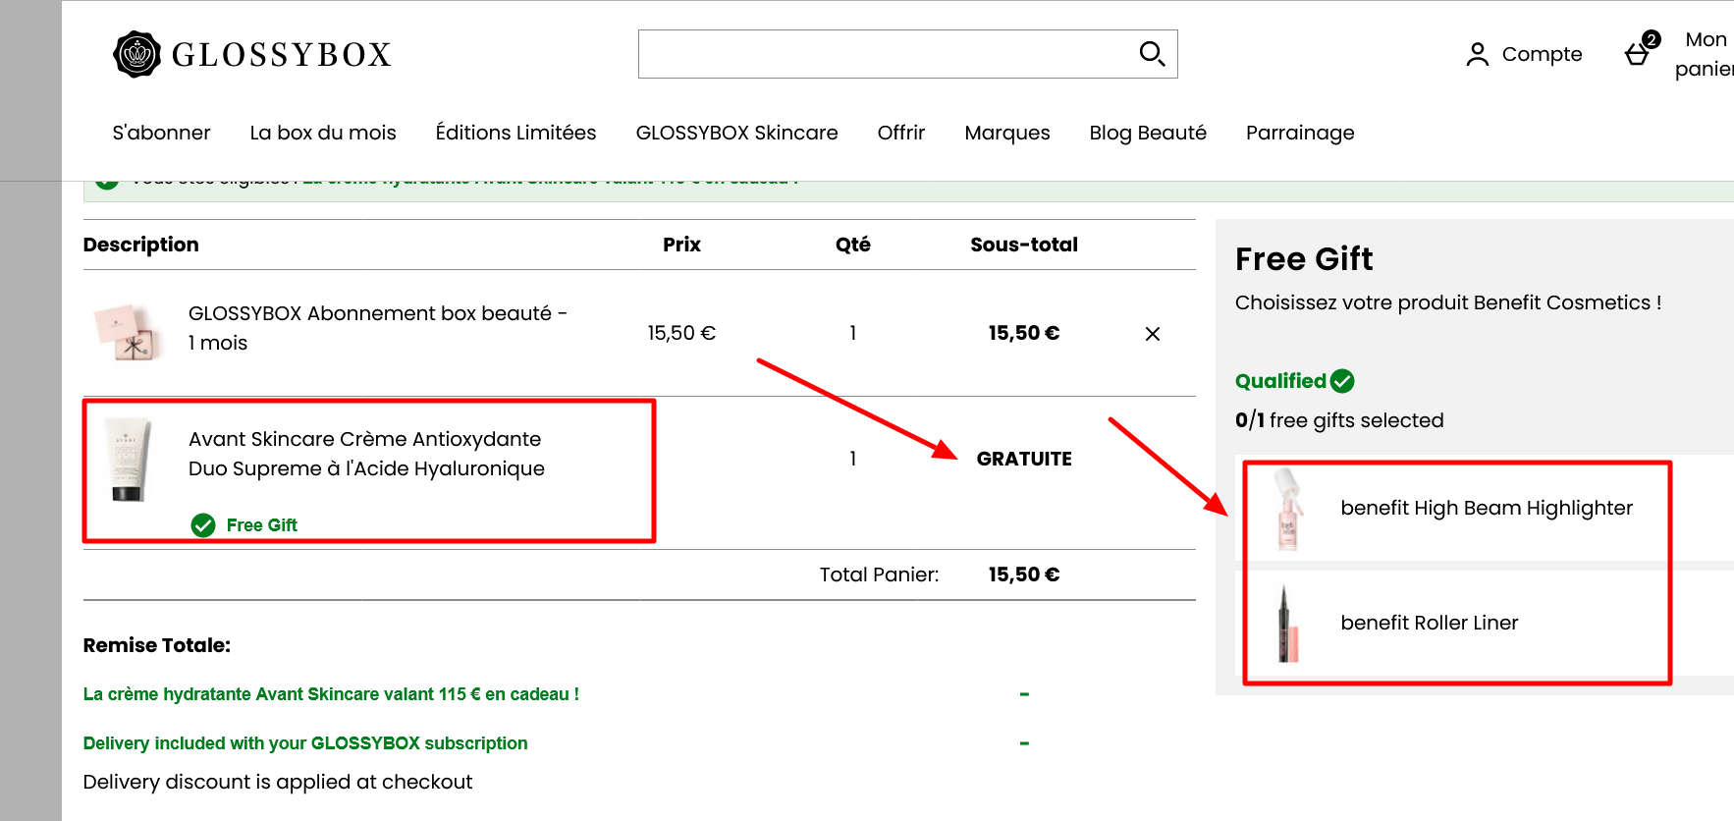Click into the search input field
The height and width of the screenshot is (821, 1734).
(884, 54)
